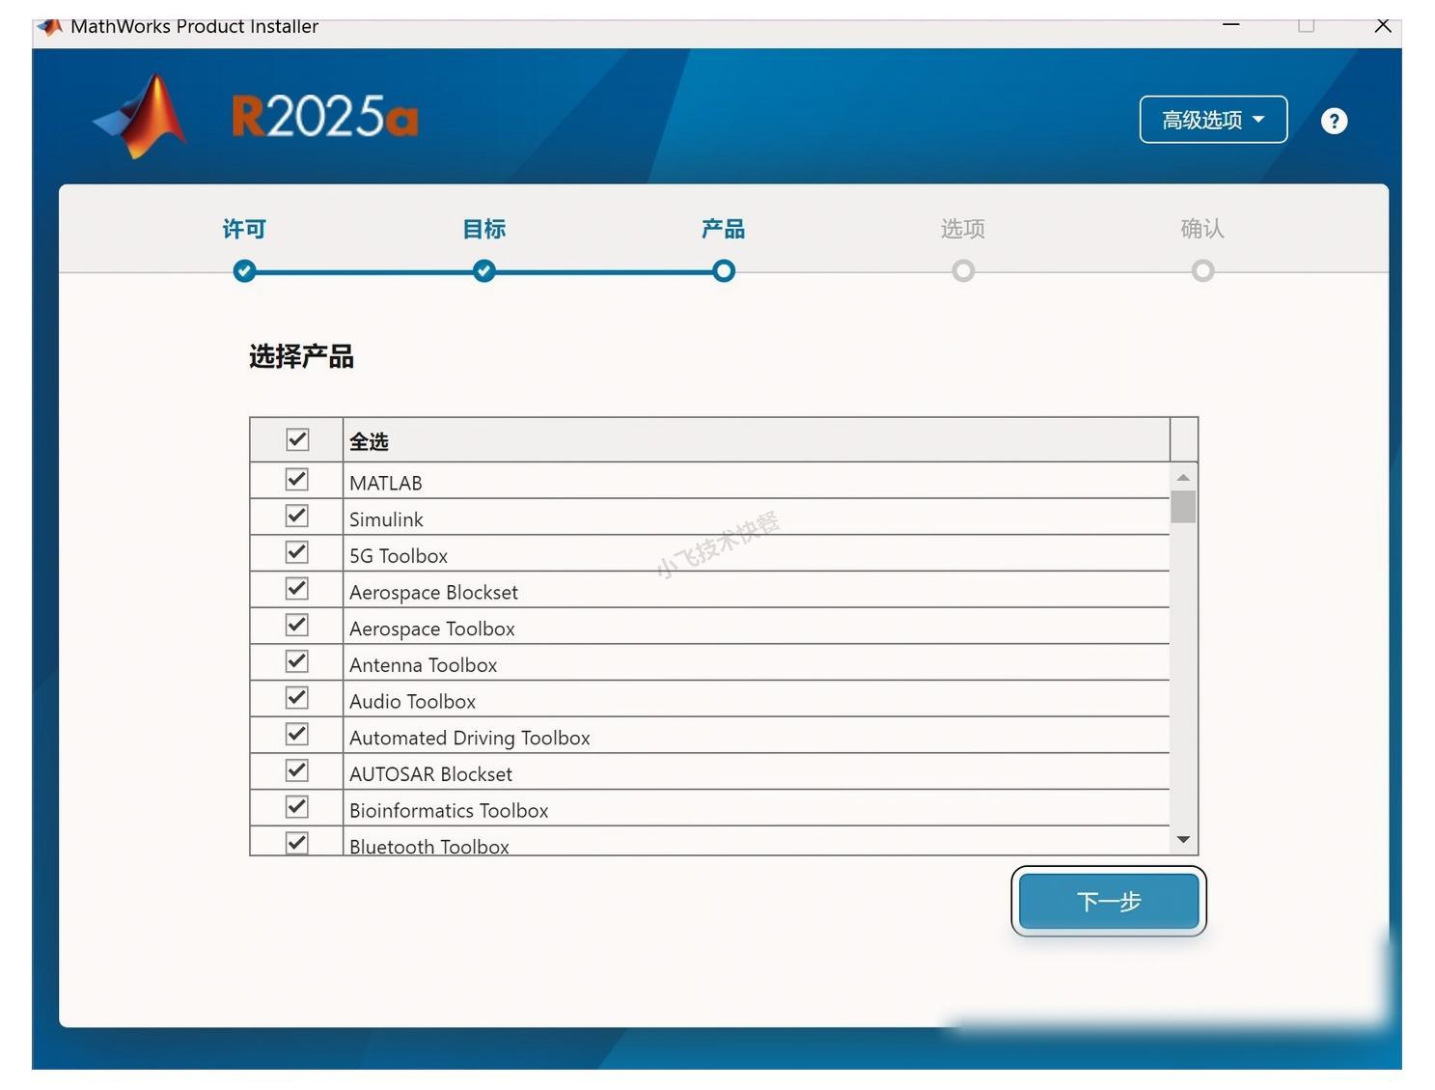Viewport: 1435px width, 1090px height.
Task: Uncheck the Aerospace Toolbox checkbox
Action: [297, 626]
